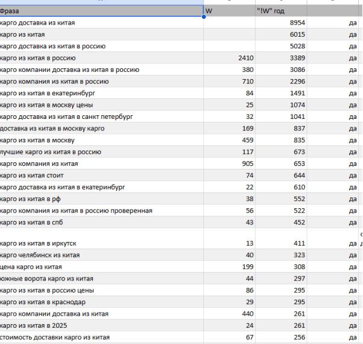This screenshot has width=363, height=344.
Task: Click the W value 905
Action: tap(248, 164)
